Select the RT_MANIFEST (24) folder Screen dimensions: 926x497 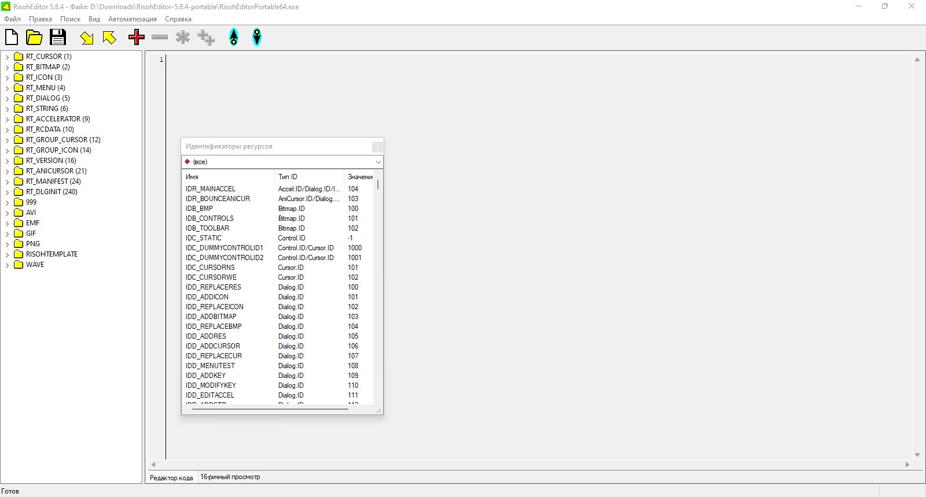tap(53, 181)
